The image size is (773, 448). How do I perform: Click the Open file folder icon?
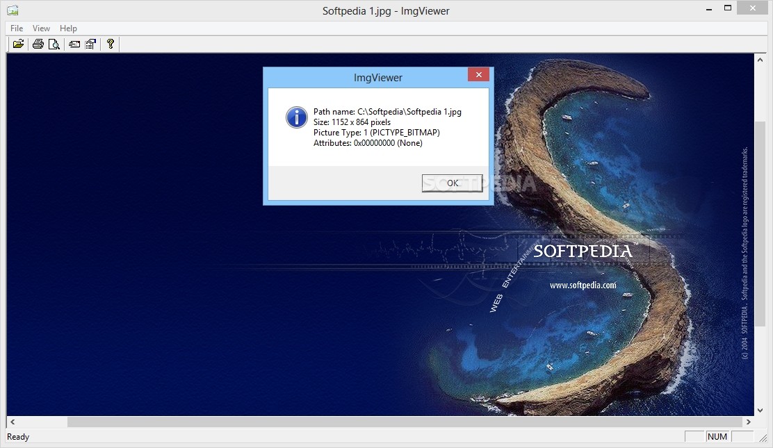tap(18, 44)
